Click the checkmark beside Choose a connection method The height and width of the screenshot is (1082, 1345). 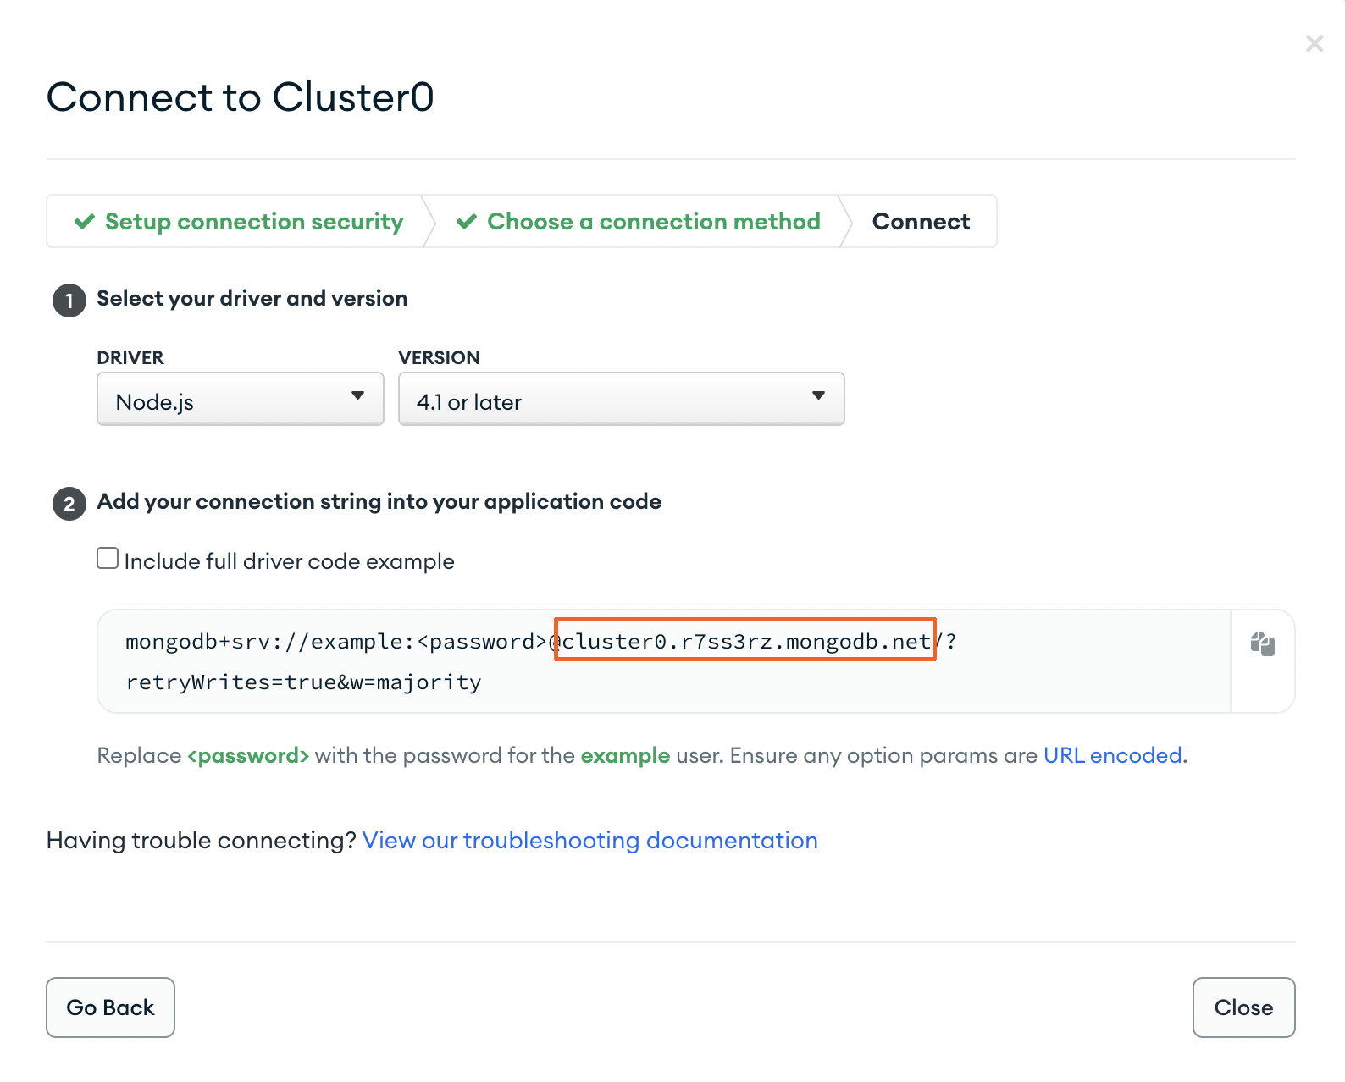coord(467,221)
